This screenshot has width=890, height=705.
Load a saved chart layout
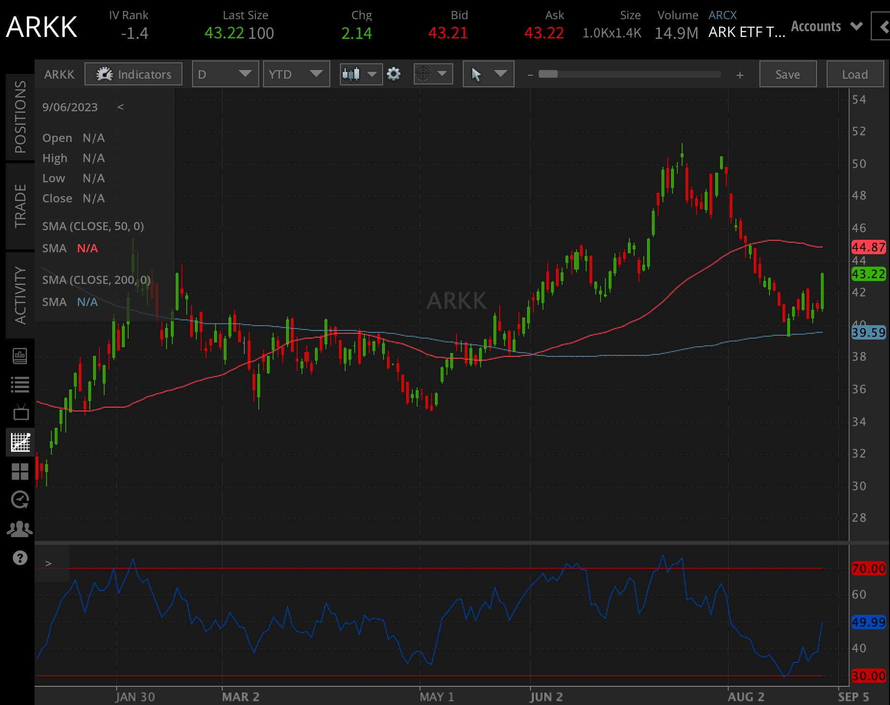pyautogui.click(x=855, y=74)
